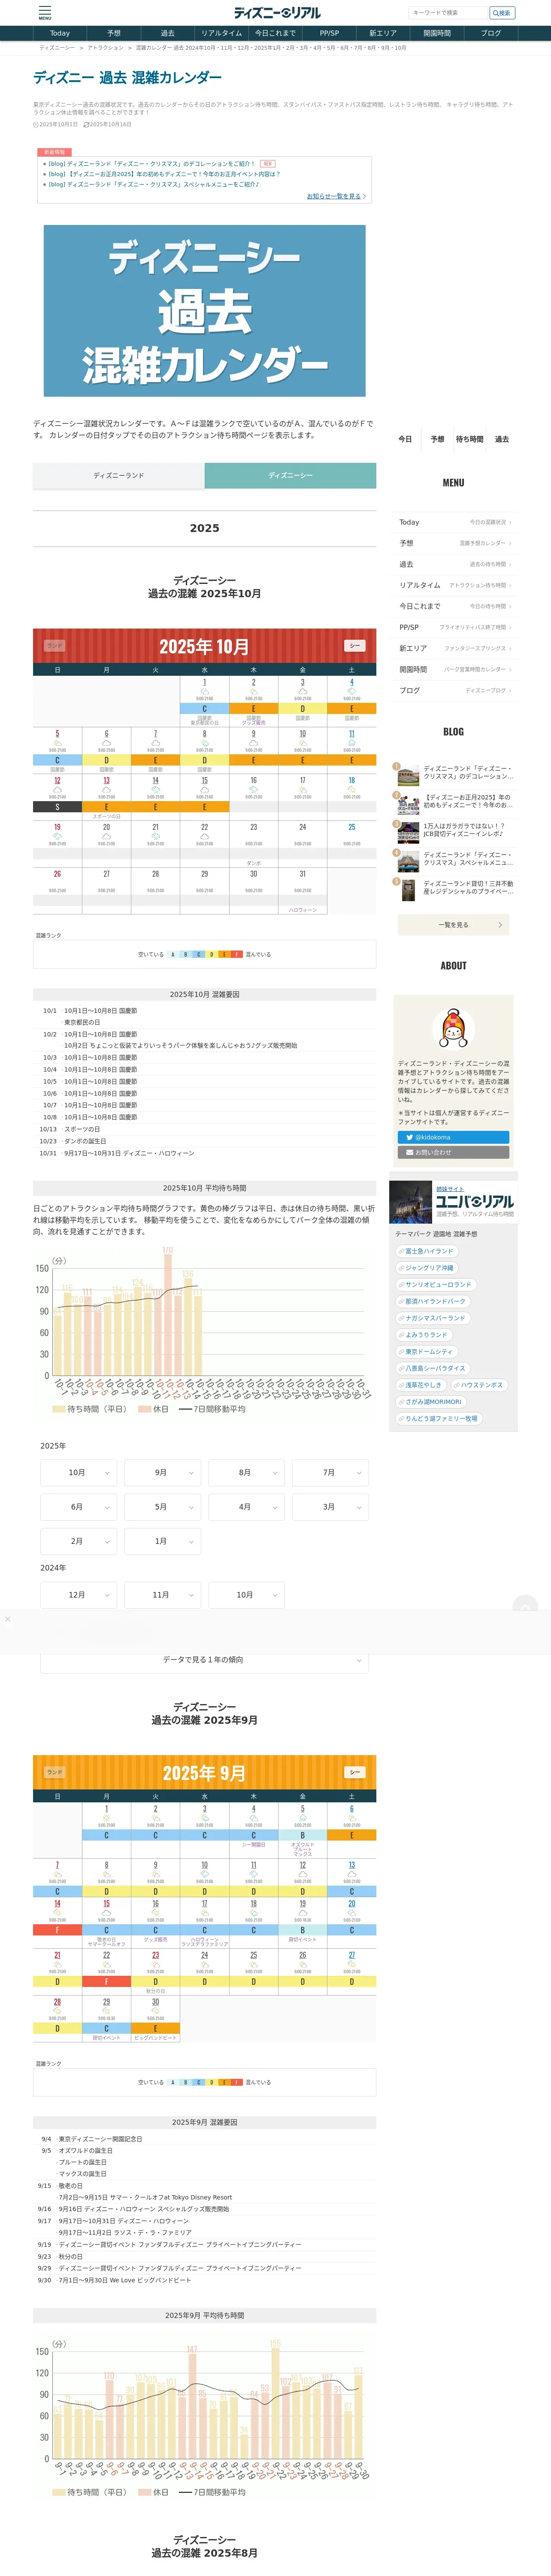Image resolution: width=551 pixels, height=2576 pixels.
Task: Select the 今日 sidebar quick tab
Action: [405, 439]
